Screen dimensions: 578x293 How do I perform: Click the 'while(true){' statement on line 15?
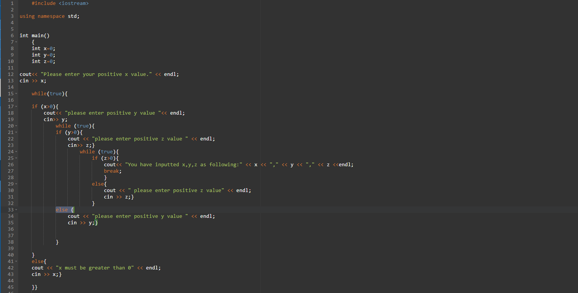(50, 93)
